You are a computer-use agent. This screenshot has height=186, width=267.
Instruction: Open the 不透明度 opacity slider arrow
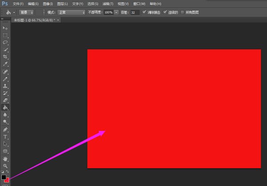[x=116, y=12]
